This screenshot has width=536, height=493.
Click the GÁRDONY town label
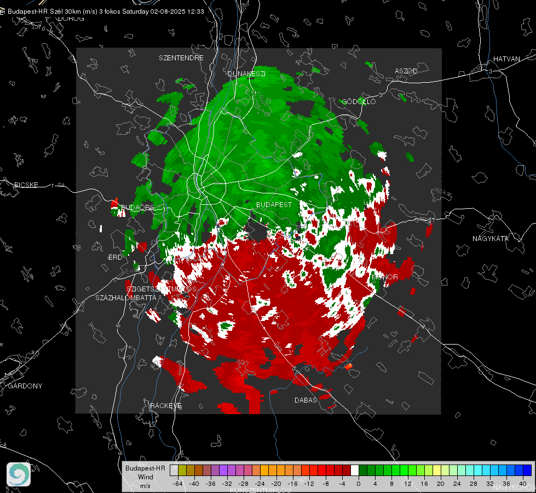(x=25, y=386)
